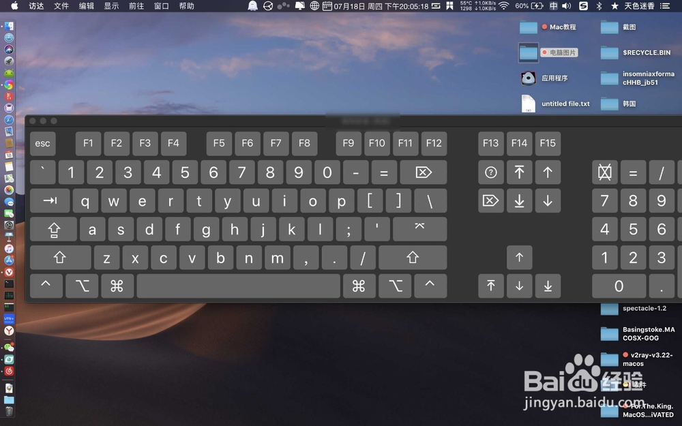Click the 天色迷香 user name
The image size is (682, 426).
tap(639, 5)
